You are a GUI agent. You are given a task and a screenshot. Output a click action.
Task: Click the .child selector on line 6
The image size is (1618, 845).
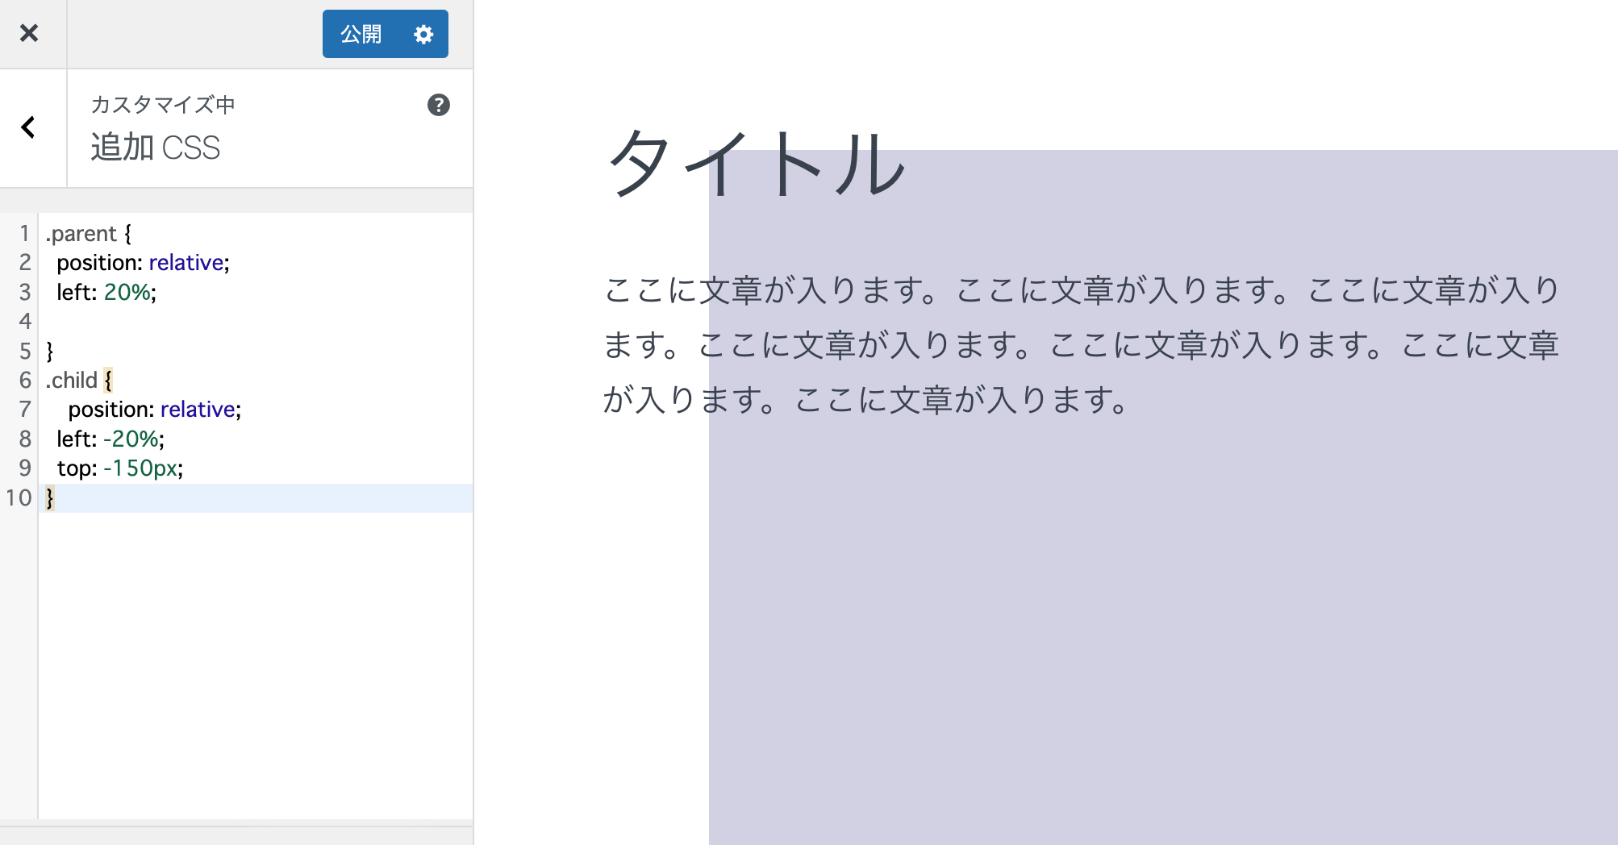click(x=72, y=381)
